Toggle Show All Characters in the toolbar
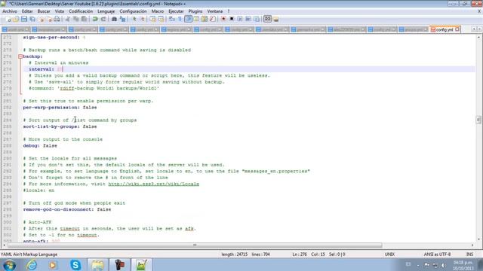Image resolution: width=483 pixels, height=271 pixels. [180, 19]
